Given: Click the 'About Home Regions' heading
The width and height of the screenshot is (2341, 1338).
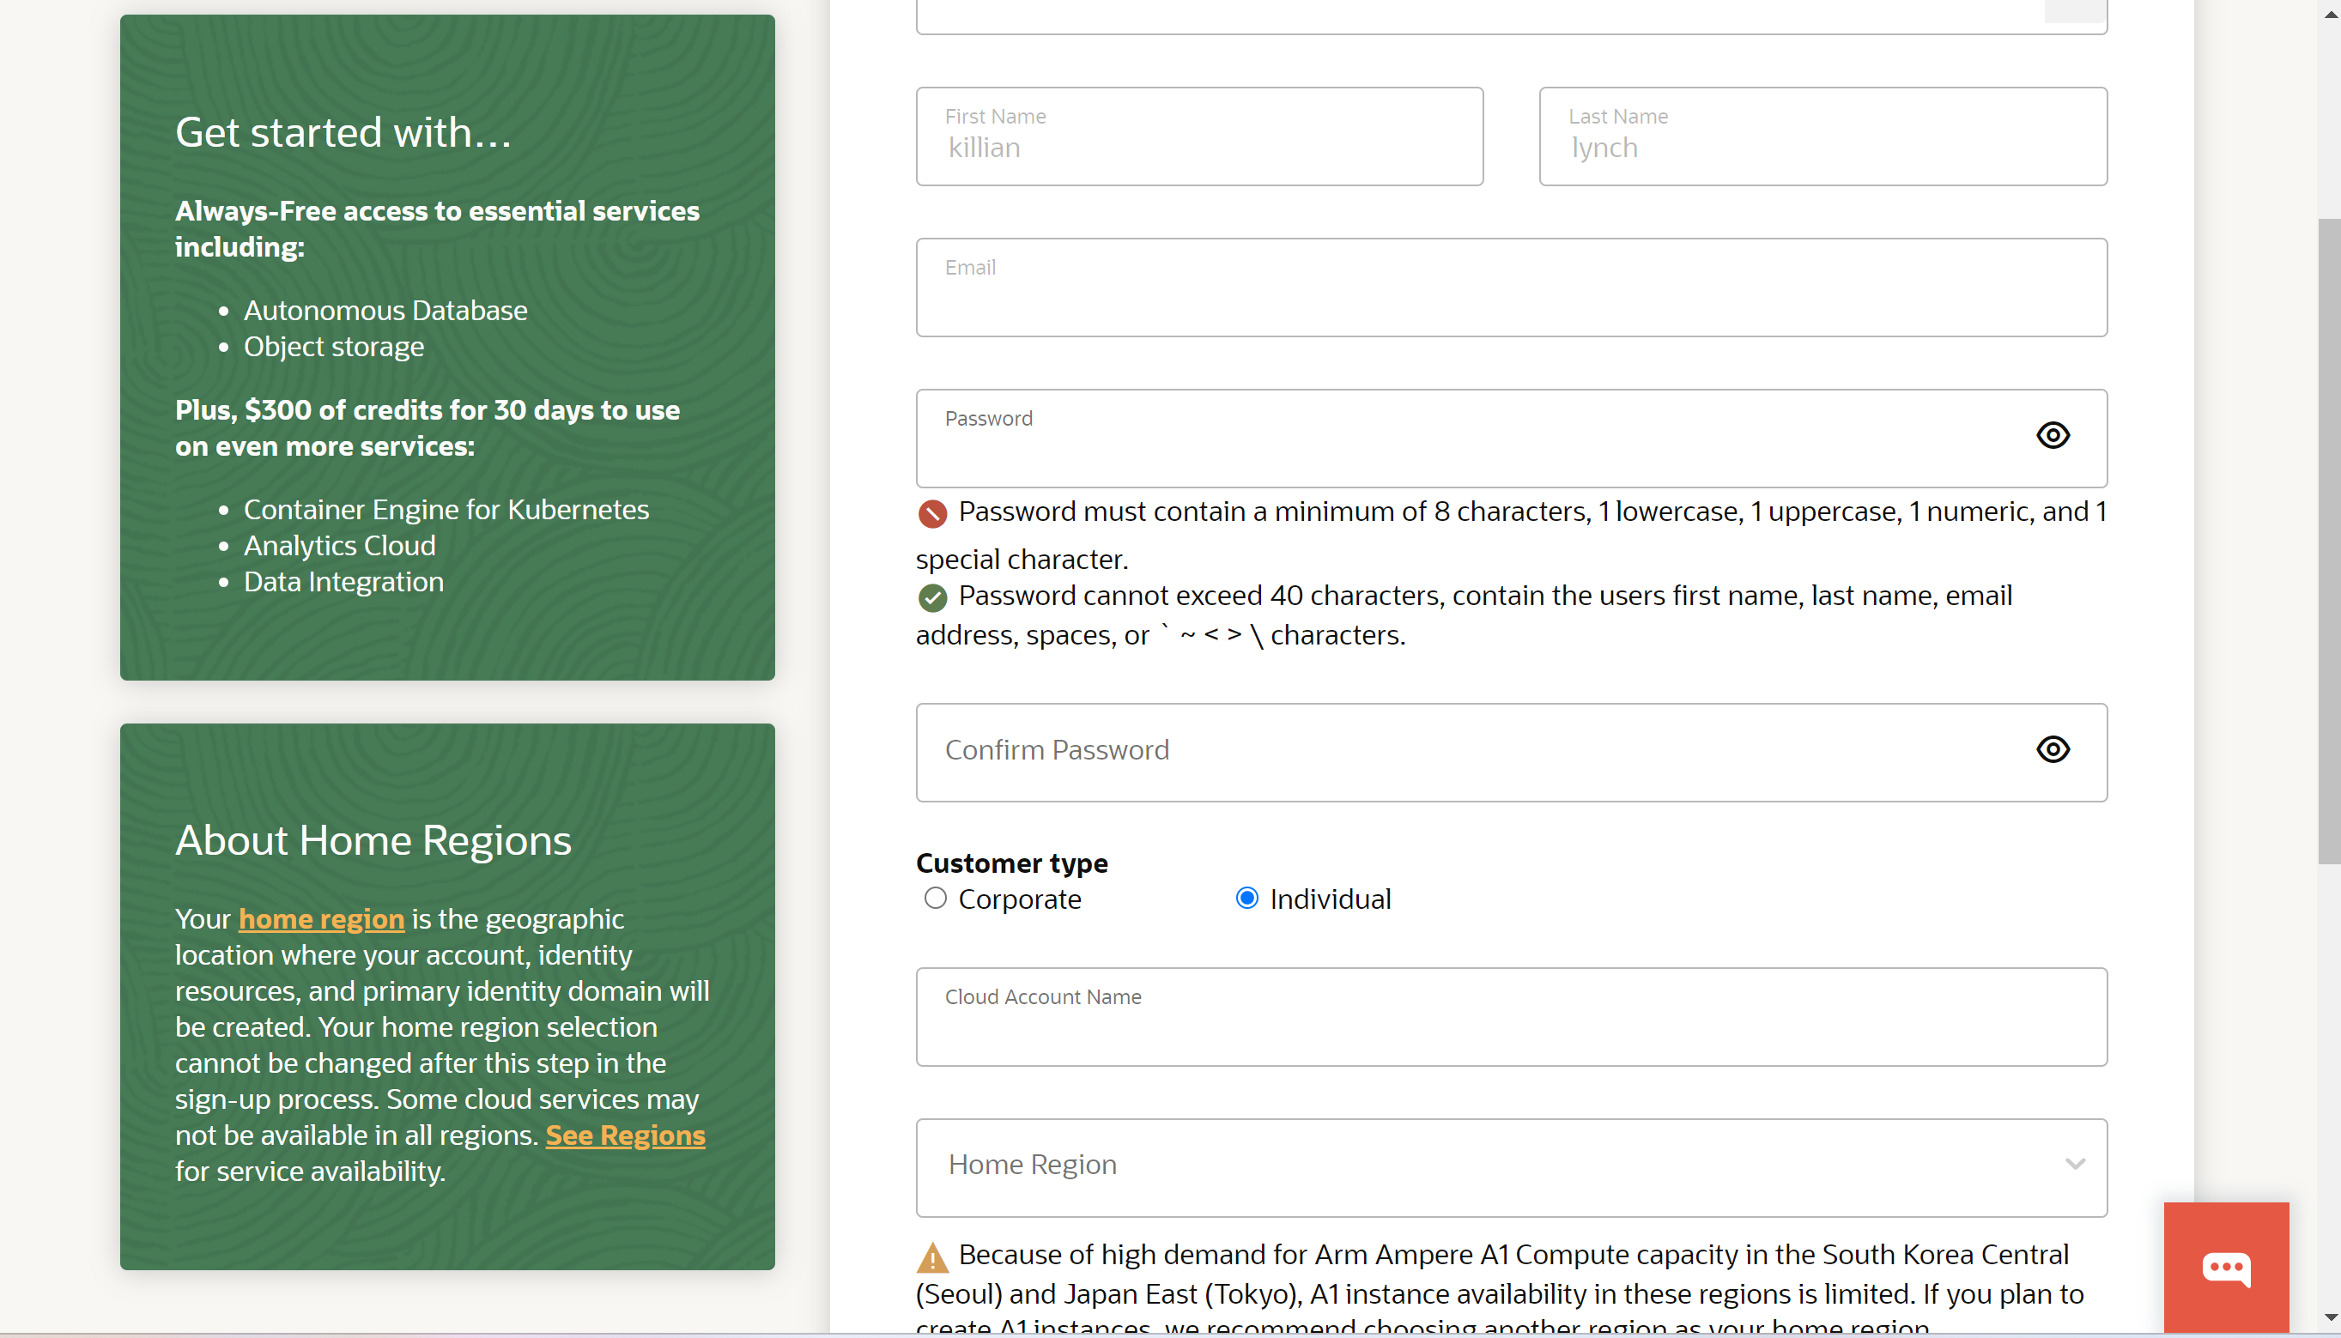Looking at the screenshot, I should pos(373,840).
